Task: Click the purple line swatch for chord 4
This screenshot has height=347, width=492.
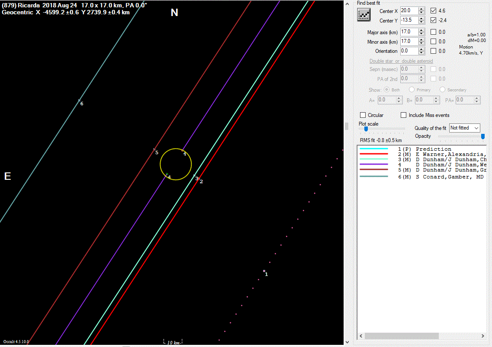Action: [374, 164]
